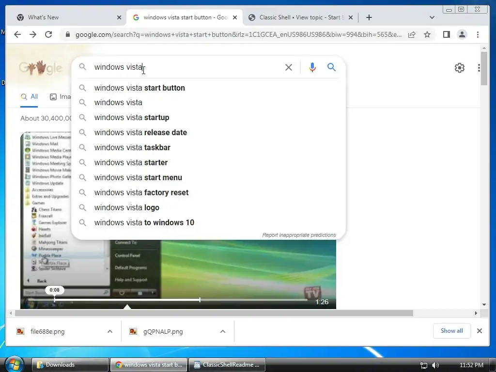Click down arrow of vertical scrollbar
The image size is (496, 372).
[x=484, y=305]
